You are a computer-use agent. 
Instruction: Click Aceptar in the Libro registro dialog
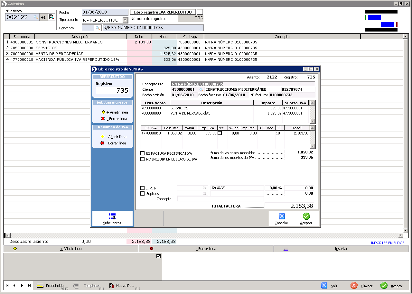(x=306, y=219)
